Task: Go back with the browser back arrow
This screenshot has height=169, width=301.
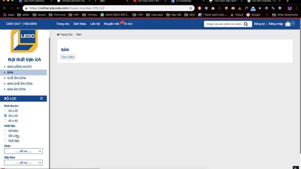Action: (x=4, y=8)
